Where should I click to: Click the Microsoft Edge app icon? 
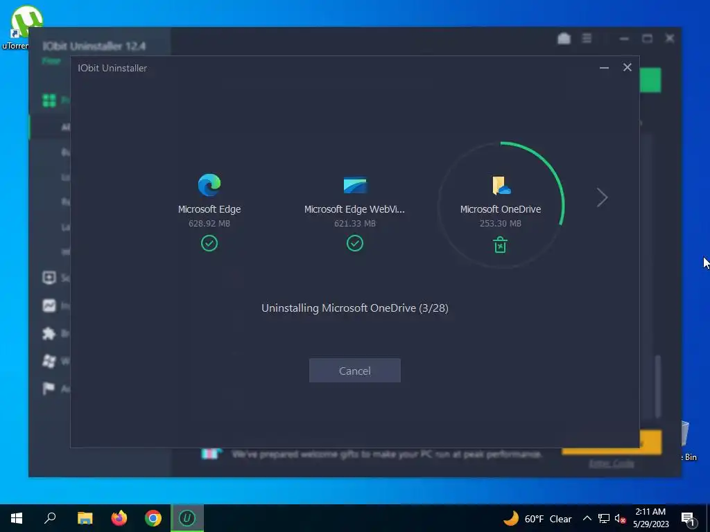pos(209,185)
